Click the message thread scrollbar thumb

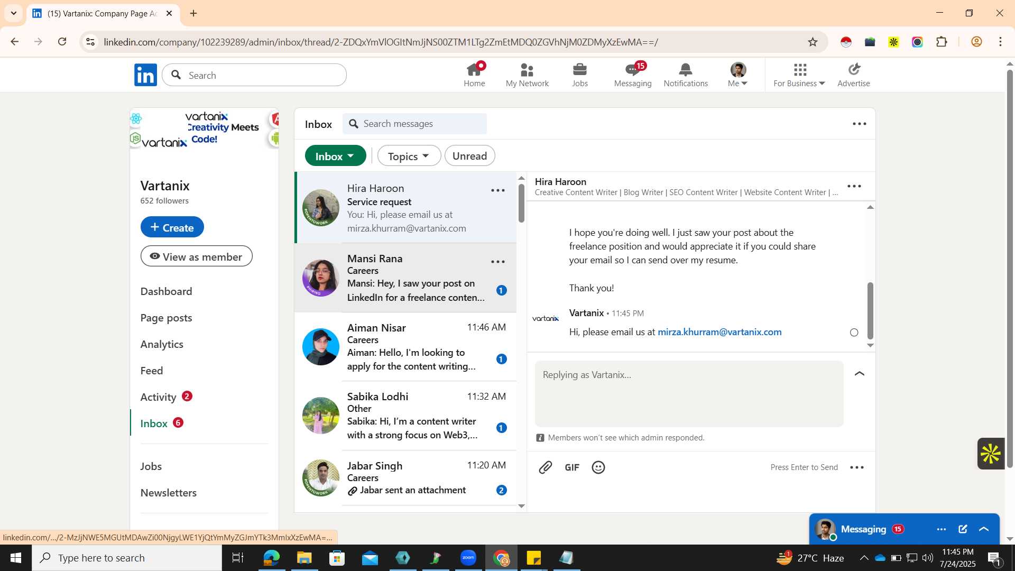[870, 311]
